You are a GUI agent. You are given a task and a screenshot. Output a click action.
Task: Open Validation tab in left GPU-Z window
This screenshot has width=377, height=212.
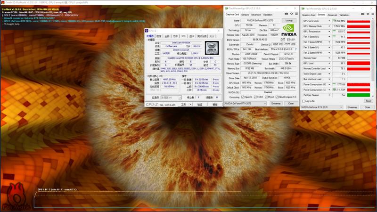pos(268,15)
